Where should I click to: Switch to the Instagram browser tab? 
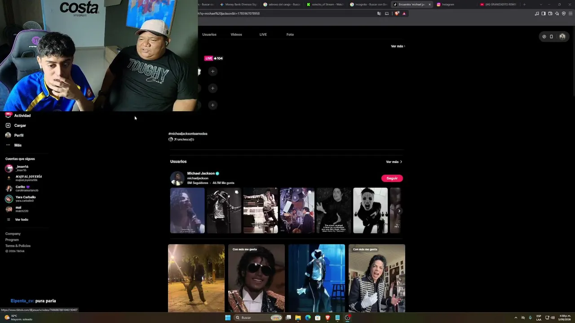click(x=454, y=4)
